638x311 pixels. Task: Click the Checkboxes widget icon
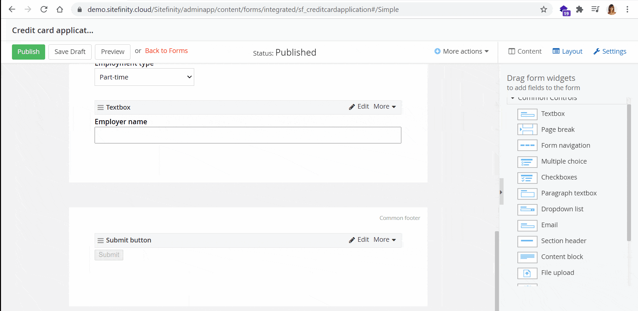(527, 178)
